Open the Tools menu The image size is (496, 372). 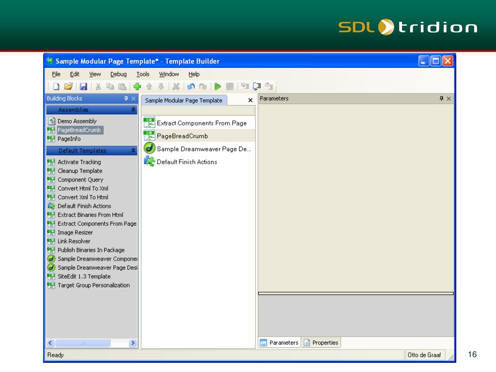click(x=142, y=74)
